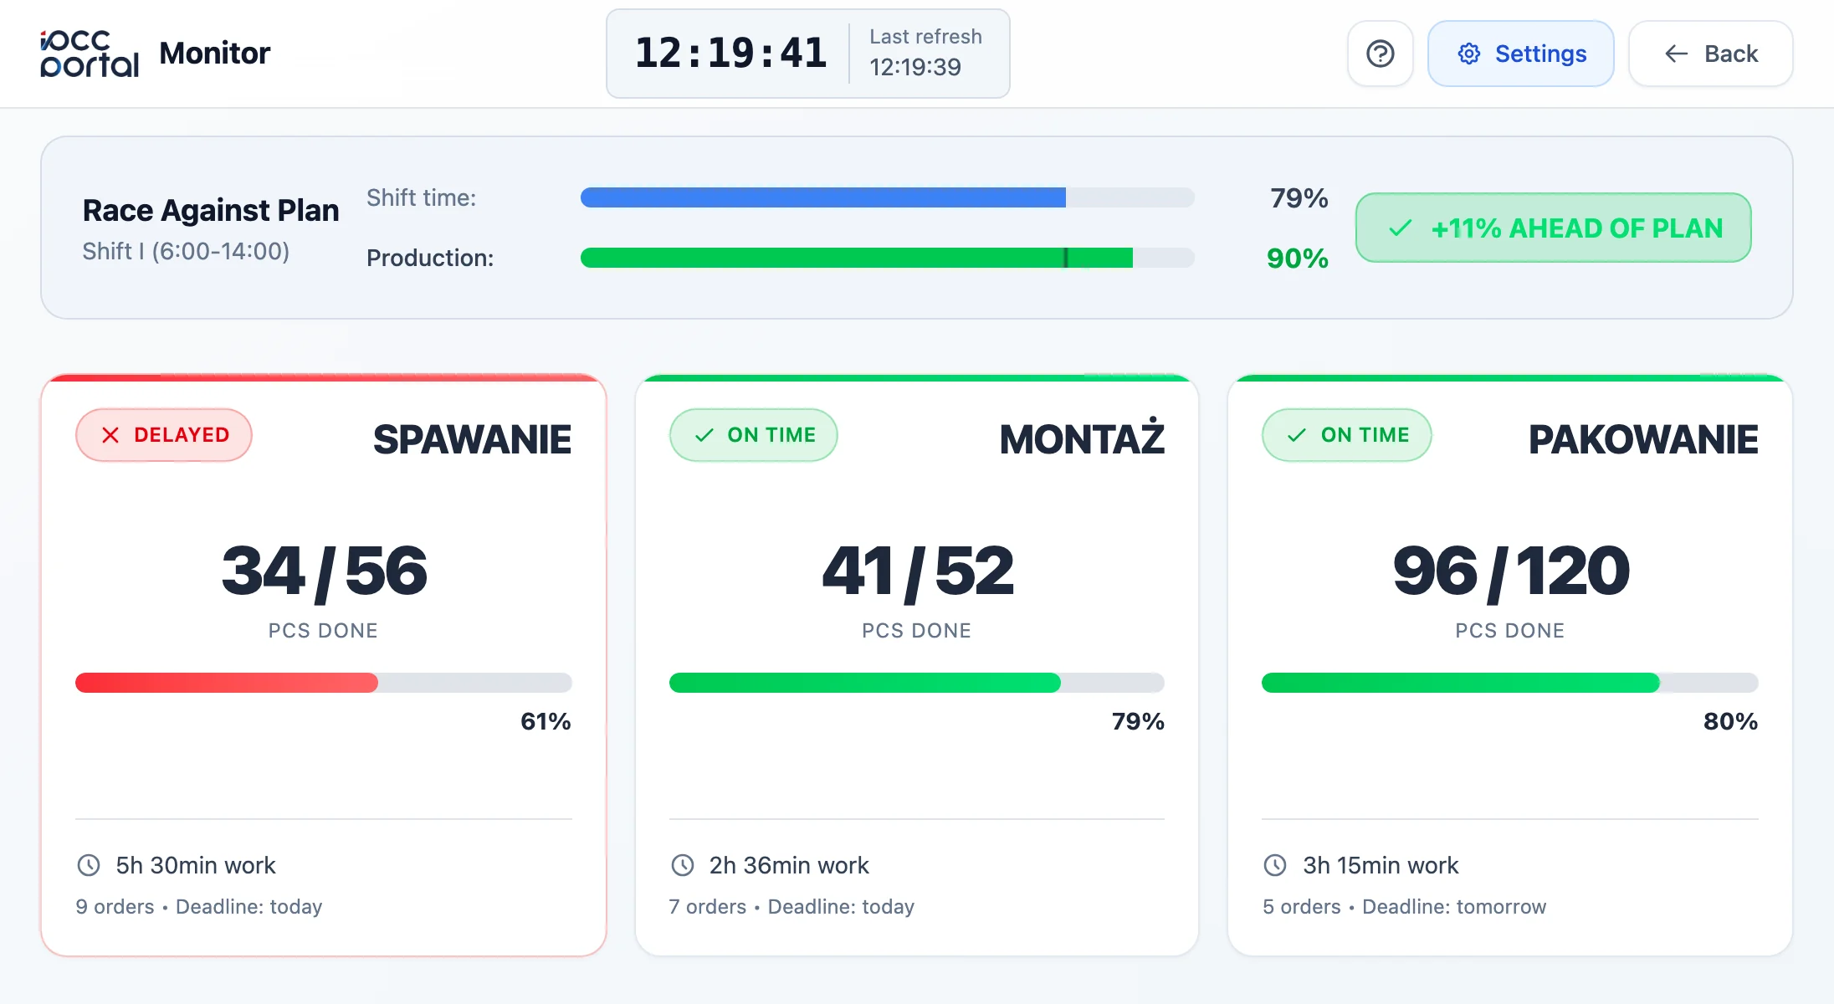Click the +11% AHEAD OF PLAN badge

[x=1554, y=228]
